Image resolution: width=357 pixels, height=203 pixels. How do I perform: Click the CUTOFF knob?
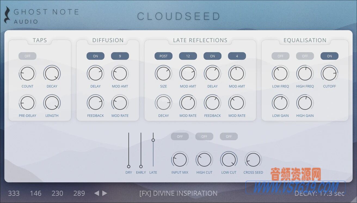coord(330,74)
